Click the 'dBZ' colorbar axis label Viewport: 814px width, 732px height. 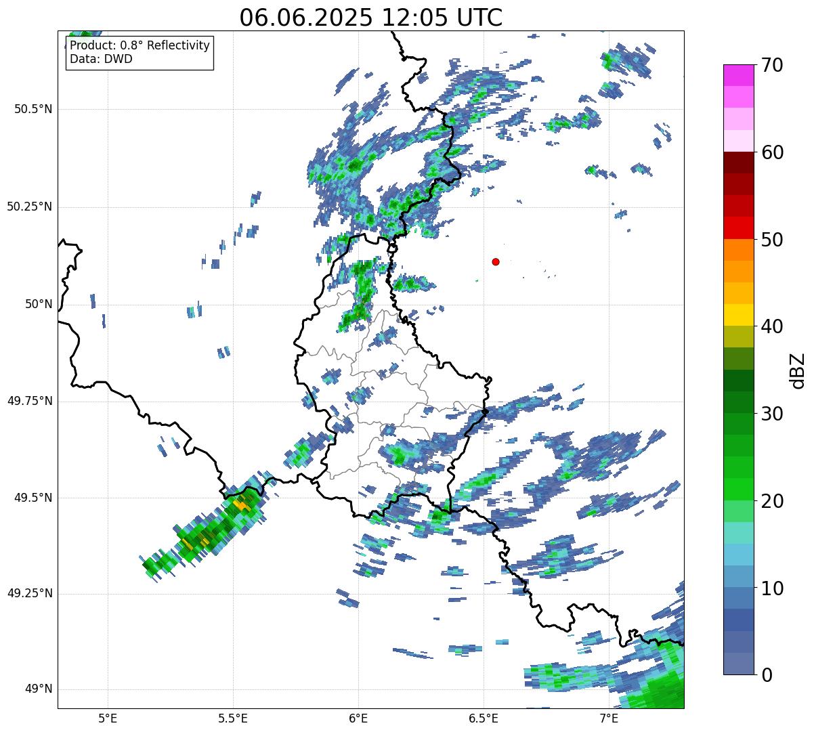[798, 370]
